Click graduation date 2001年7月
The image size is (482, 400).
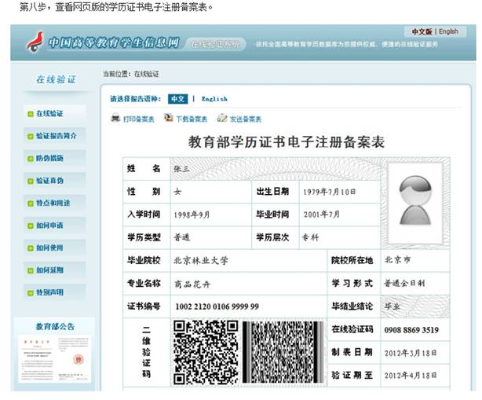point(322,215)
